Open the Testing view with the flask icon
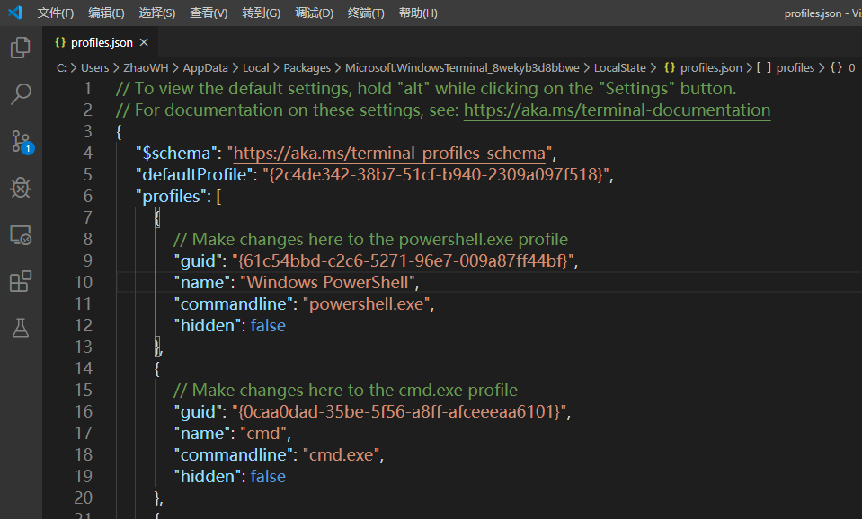This screenshot has height=519, width=862. tap(20, 328)
